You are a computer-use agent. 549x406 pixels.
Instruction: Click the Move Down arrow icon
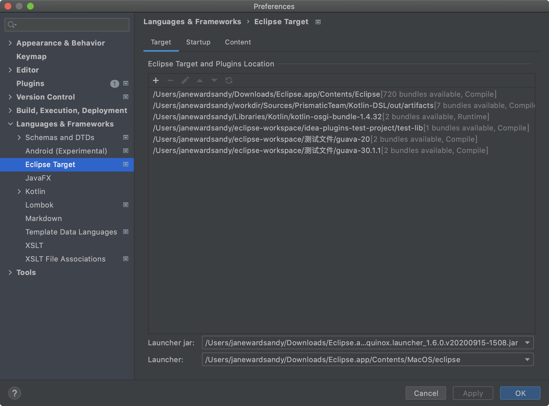point(214,81)
